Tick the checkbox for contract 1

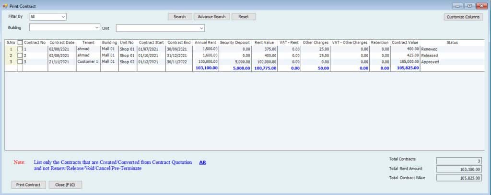click(20, 49)
